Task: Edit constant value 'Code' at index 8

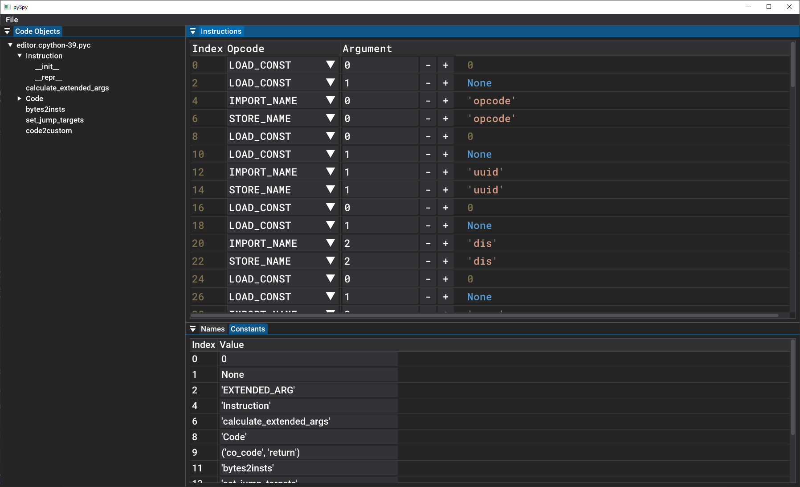Action: (308, 437)
